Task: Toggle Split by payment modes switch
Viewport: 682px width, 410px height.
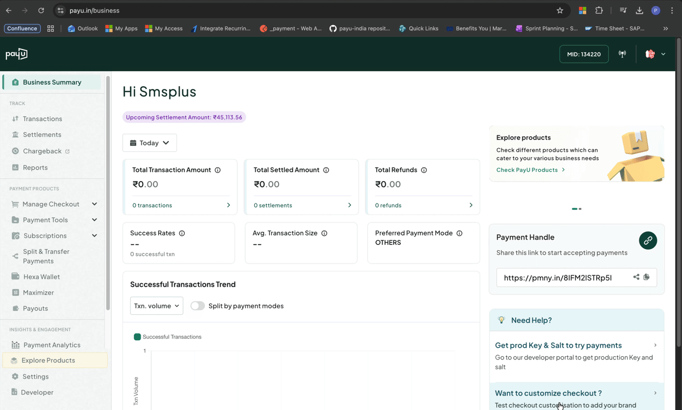Action: [x=198, y=306]
